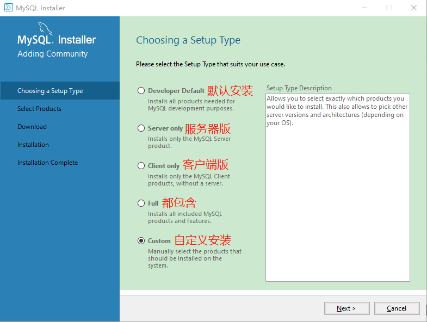
Task: Click the 'Adding Community' subtitle
Action: click(53, 54)
